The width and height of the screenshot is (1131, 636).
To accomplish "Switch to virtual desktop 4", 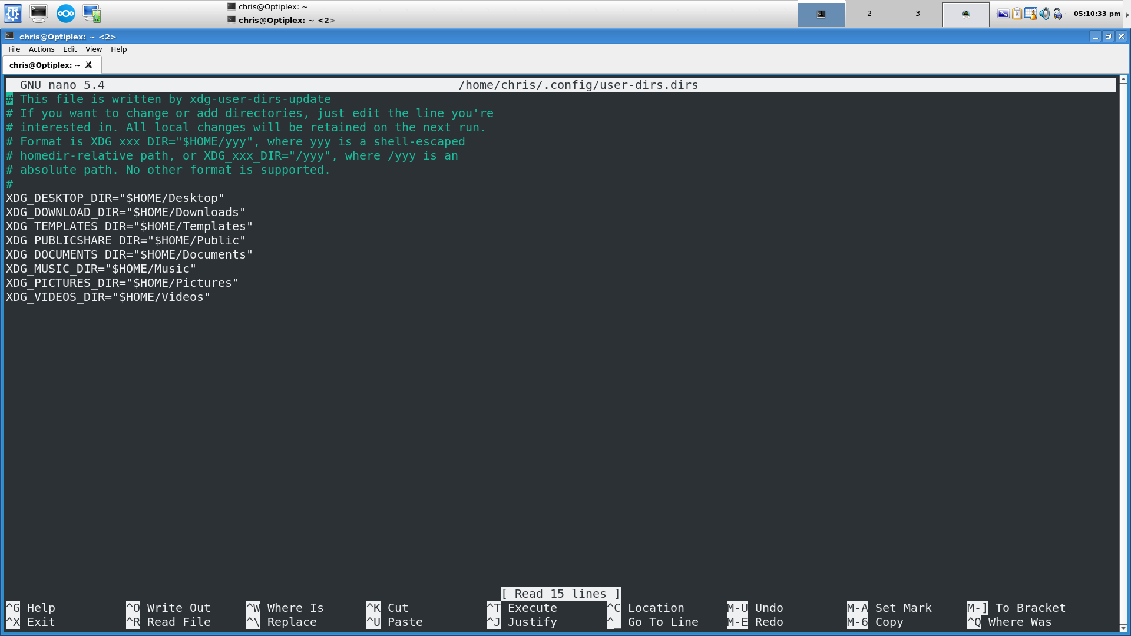I will [x=966, y=14].
